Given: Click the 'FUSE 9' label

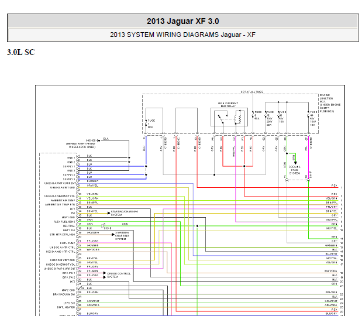Looking at the screenshot, I should [x=258, y=115].
